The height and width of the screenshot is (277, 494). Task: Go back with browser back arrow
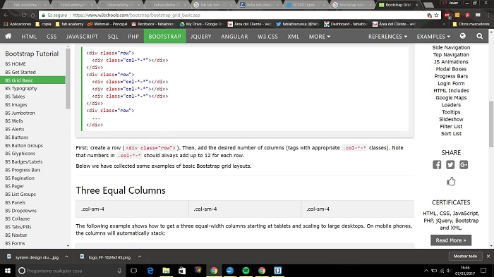pyautogui.click(x=6, y=15)
